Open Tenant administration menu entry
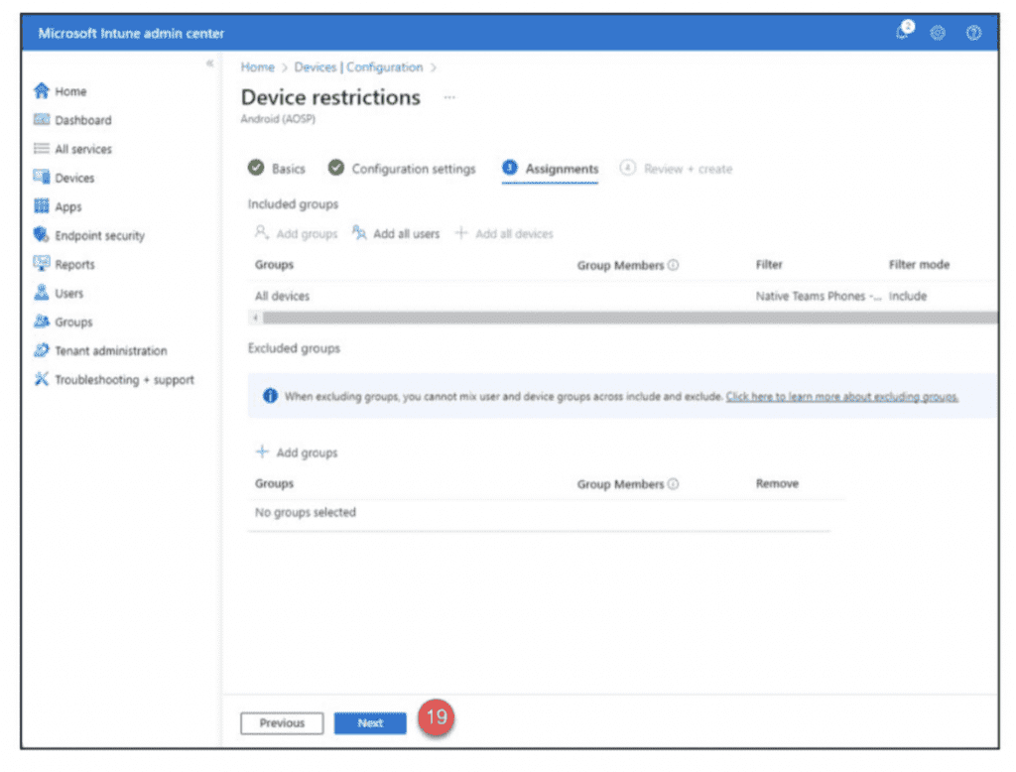This screenshot has width=1016, height=772. 111,350
